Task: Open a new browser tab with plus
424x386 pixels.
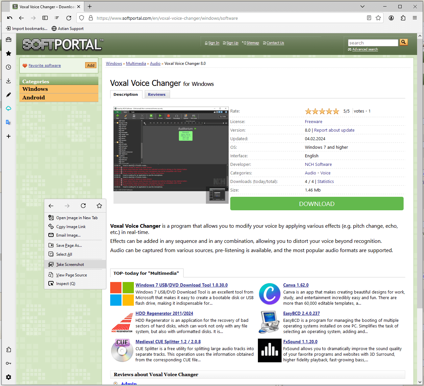Action: (90, 7)
